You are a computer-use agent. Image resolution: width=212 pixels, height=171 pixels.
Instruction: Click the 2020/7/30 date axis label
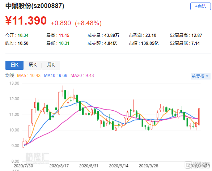pyautogui.click(x=24, y=166)
